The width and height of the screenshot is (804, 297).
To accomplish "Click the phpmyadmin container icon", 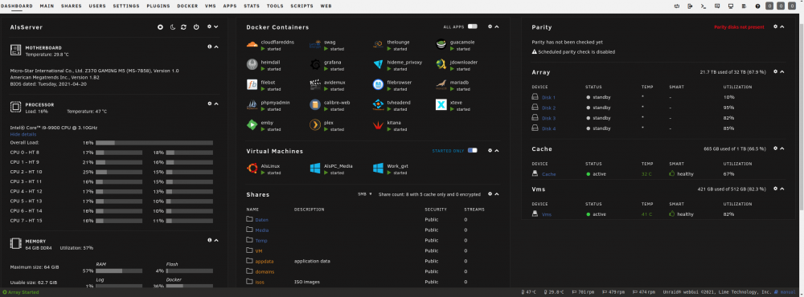I will pyautogui.click(x=252, y=105).
